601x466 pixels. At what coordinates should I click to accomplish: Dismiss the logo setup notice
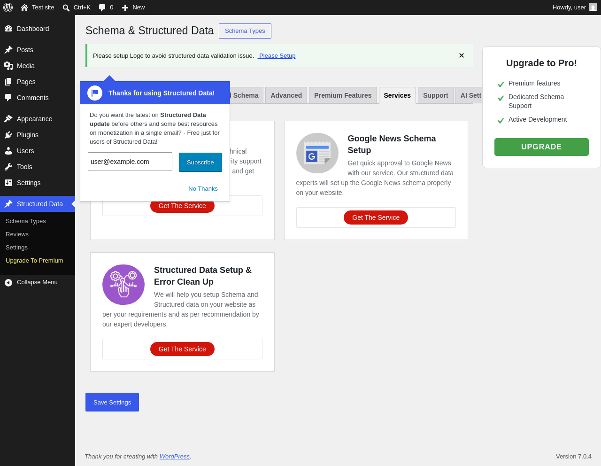462,55
